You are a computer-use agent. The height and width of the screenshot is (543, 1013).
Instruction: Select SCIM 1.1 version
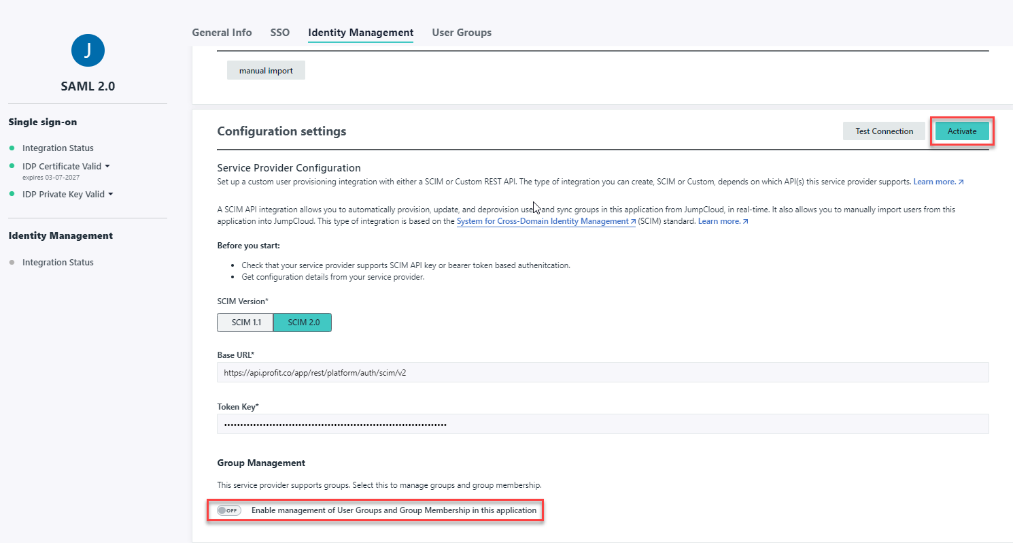[x=245, y=323]
